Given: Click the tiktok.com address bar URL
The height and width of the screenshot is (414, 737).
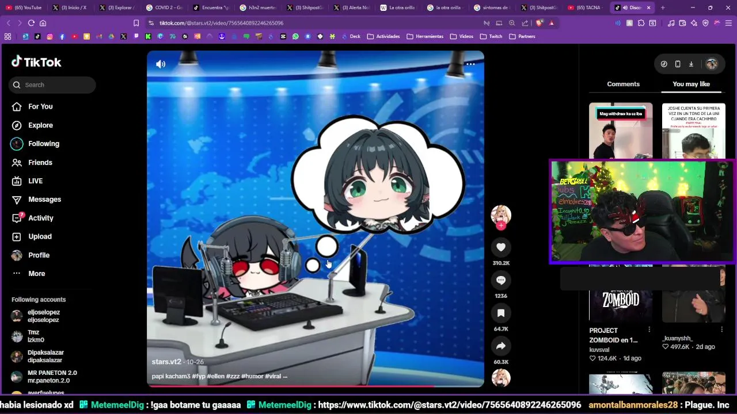Looking at the screenshot, I should click(x=221, y=23).
